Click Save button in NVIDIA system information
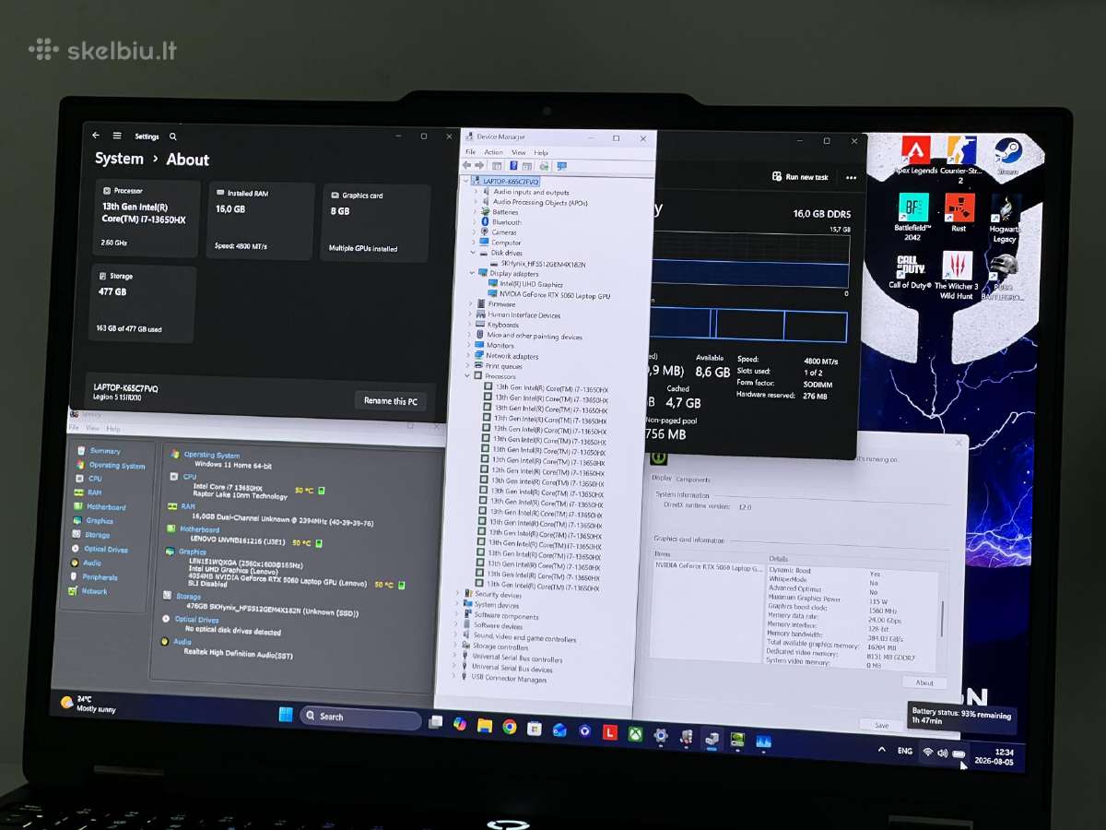 (x=881, y=726)
